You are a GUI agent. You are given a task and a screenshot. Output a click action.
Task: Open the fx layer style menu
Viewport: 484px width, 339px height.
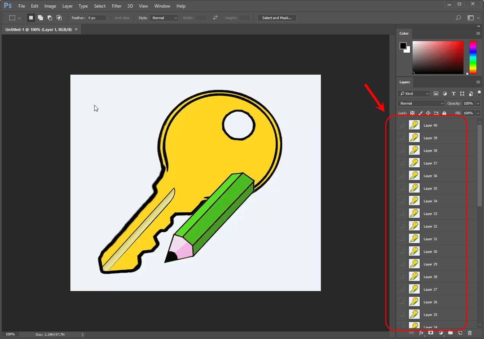(421, 333)
